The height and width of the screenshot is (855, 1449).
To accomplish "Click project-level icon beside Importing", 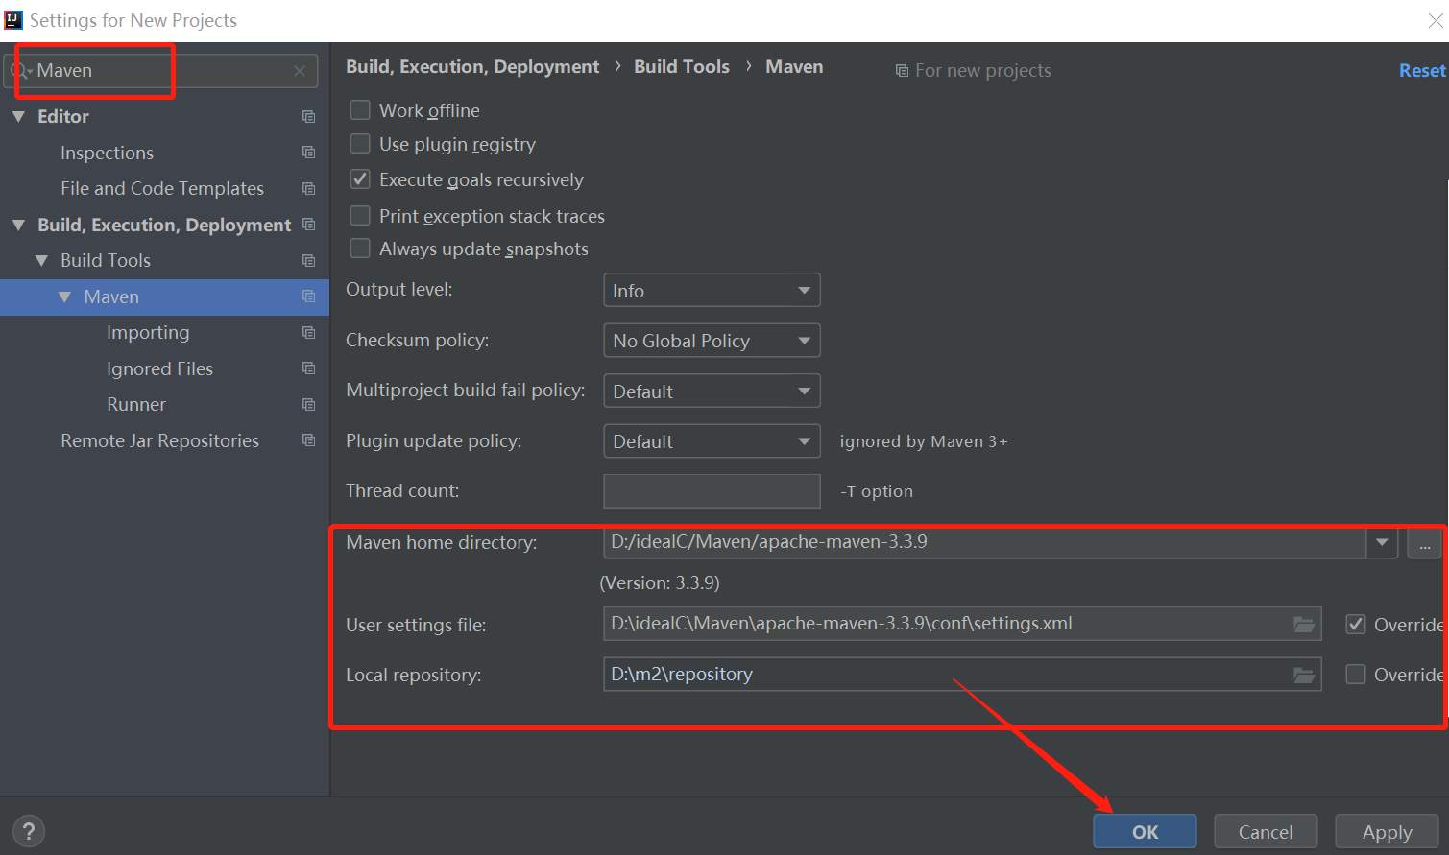I will [308, 332].
